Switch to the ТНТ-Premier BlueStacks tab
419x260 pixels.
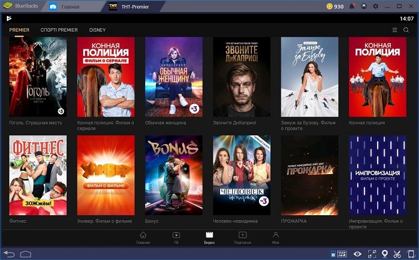click(129, 7)
